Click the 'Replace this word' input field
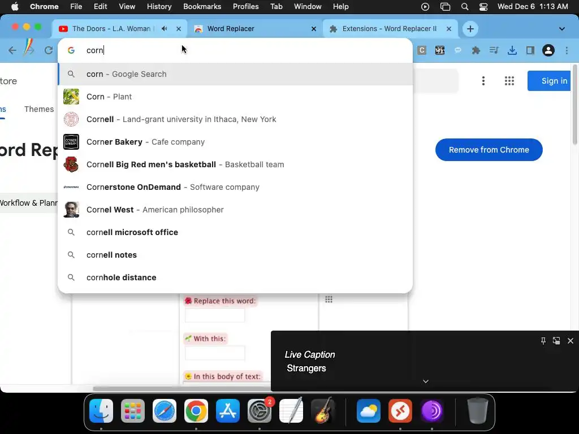Viewport: 579px width, 434px height. point(214,315)
